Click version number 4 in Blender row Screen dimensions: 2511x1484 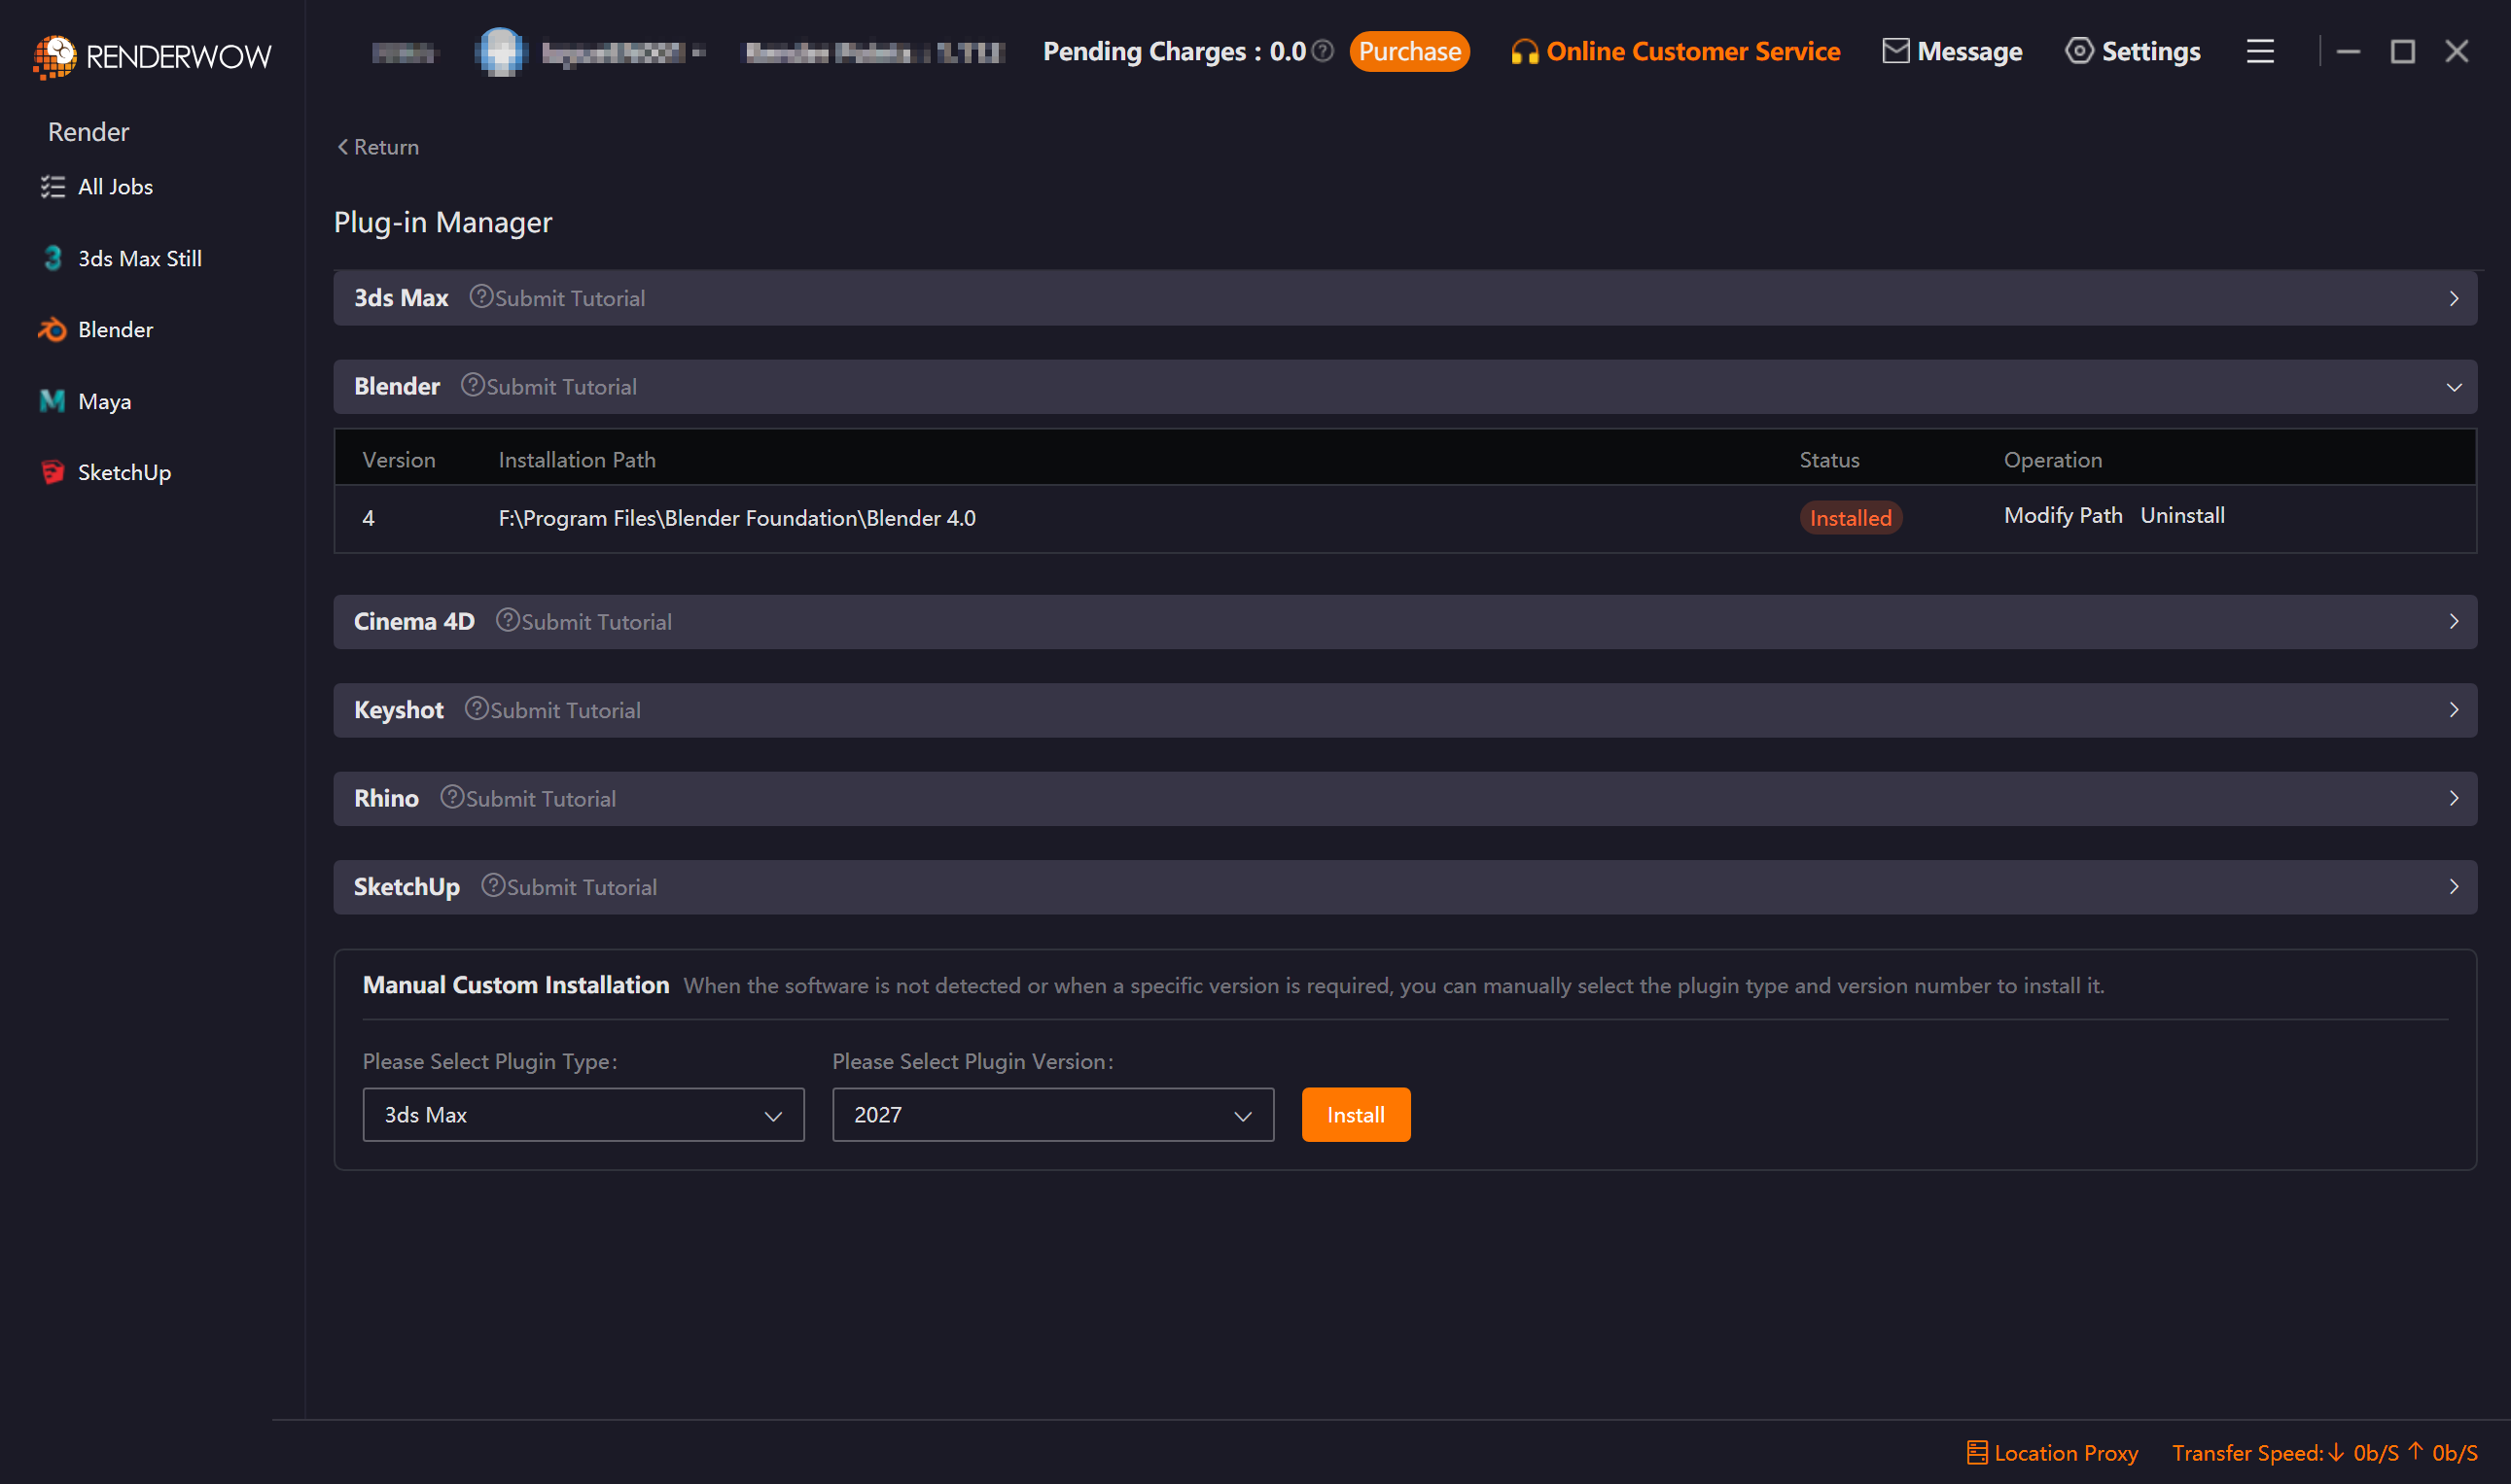pos(369,518)
